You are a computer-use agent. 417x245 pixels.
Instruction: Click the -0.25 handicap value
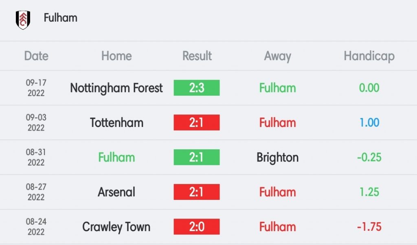point(369,157)
